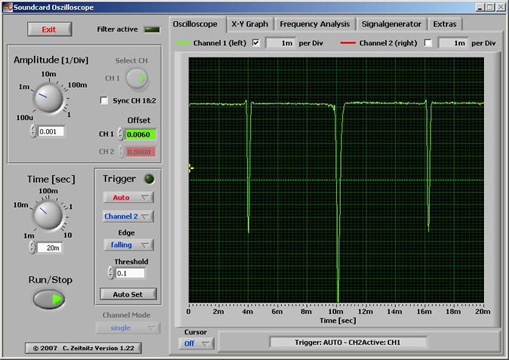Open the trigger source Channel 2 dropdown
Viewport: 509px width, 360px height.
(x=127, y=217)
